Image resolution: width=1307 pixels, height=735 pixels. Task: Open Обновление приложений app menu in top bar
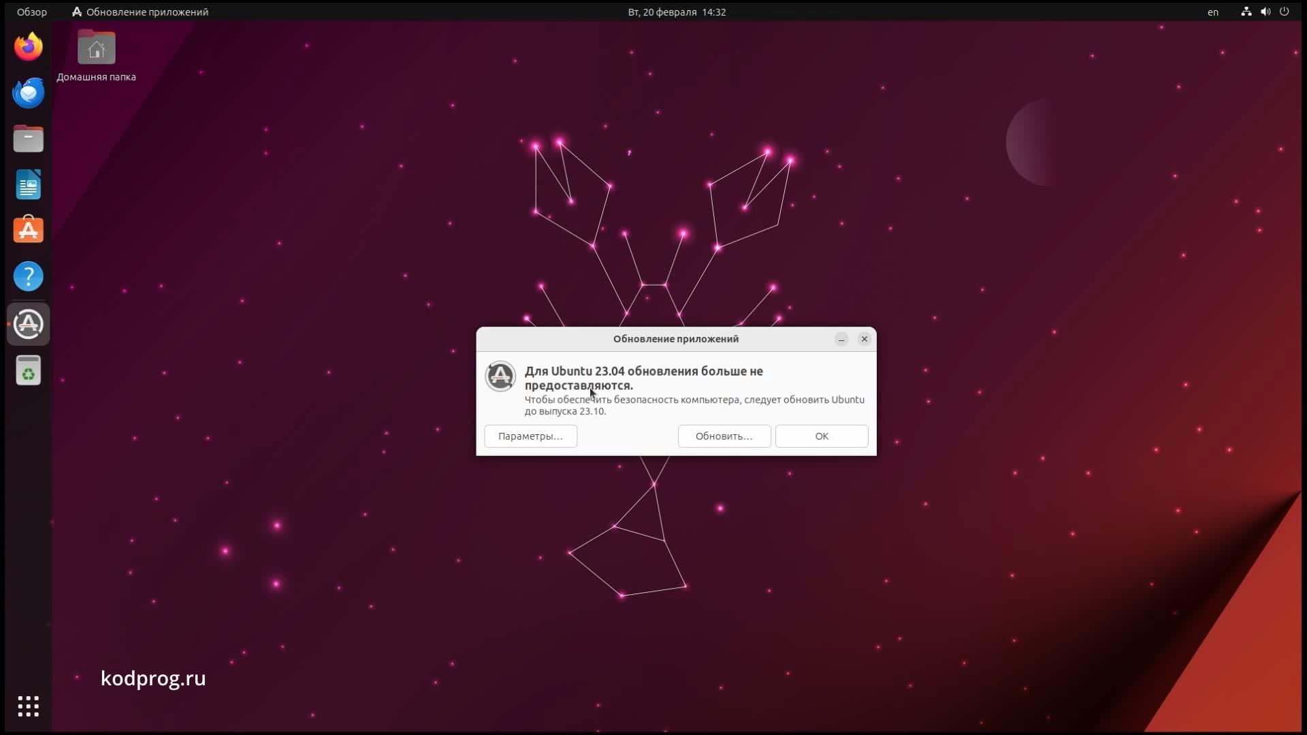coord(140,12)
